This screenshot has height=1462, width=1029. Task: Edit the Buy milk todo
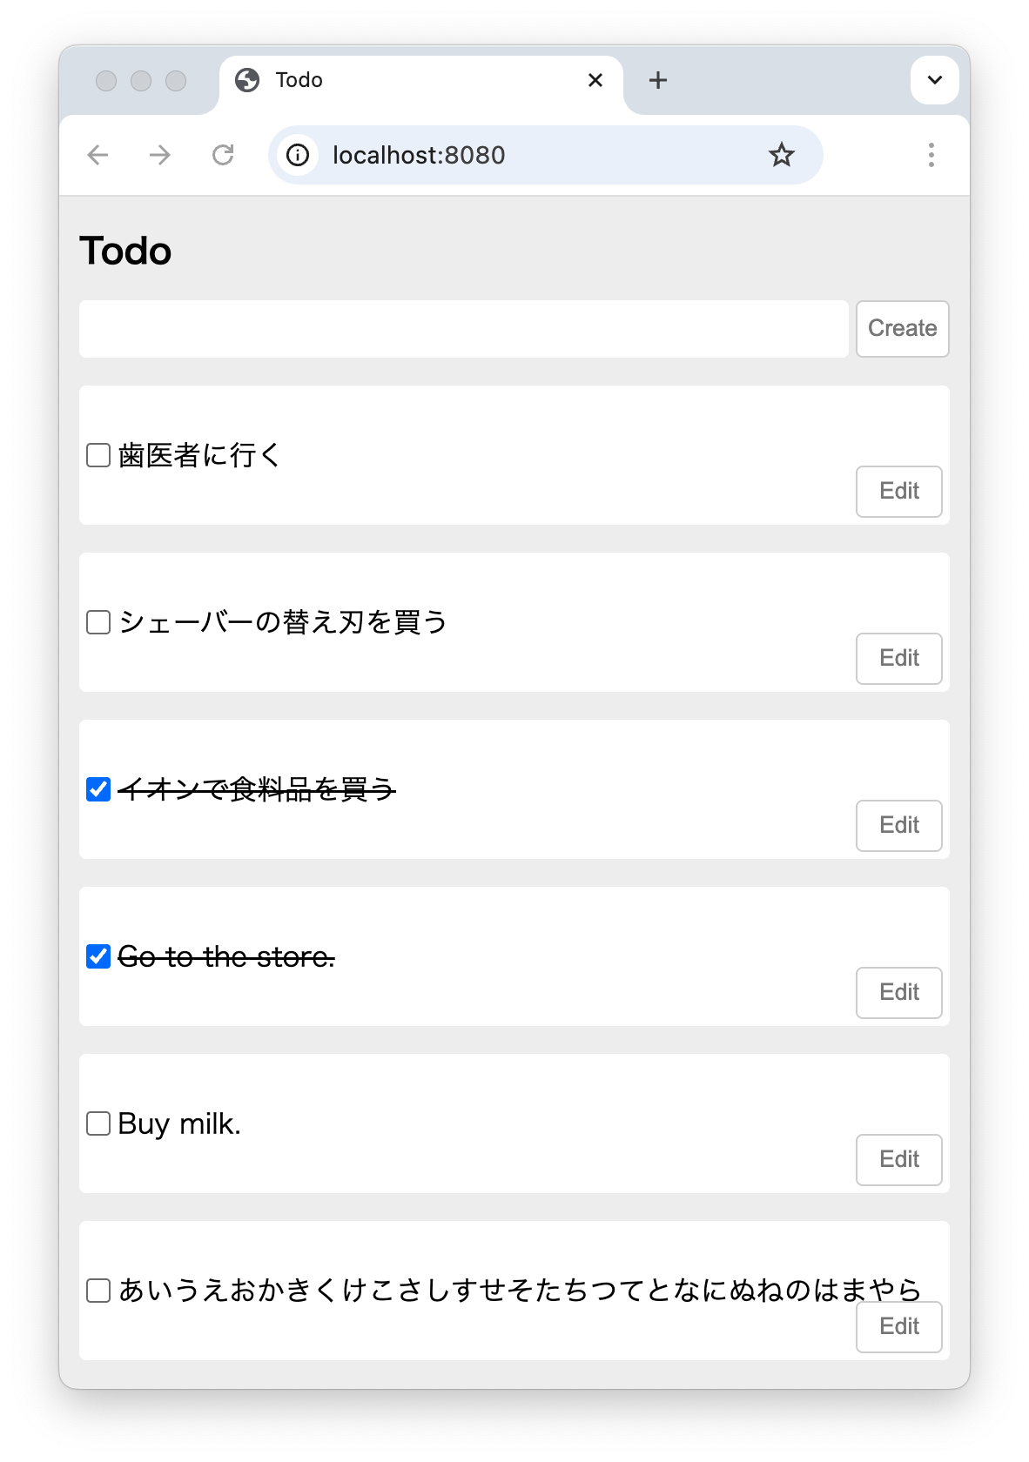click(898, 1159)
